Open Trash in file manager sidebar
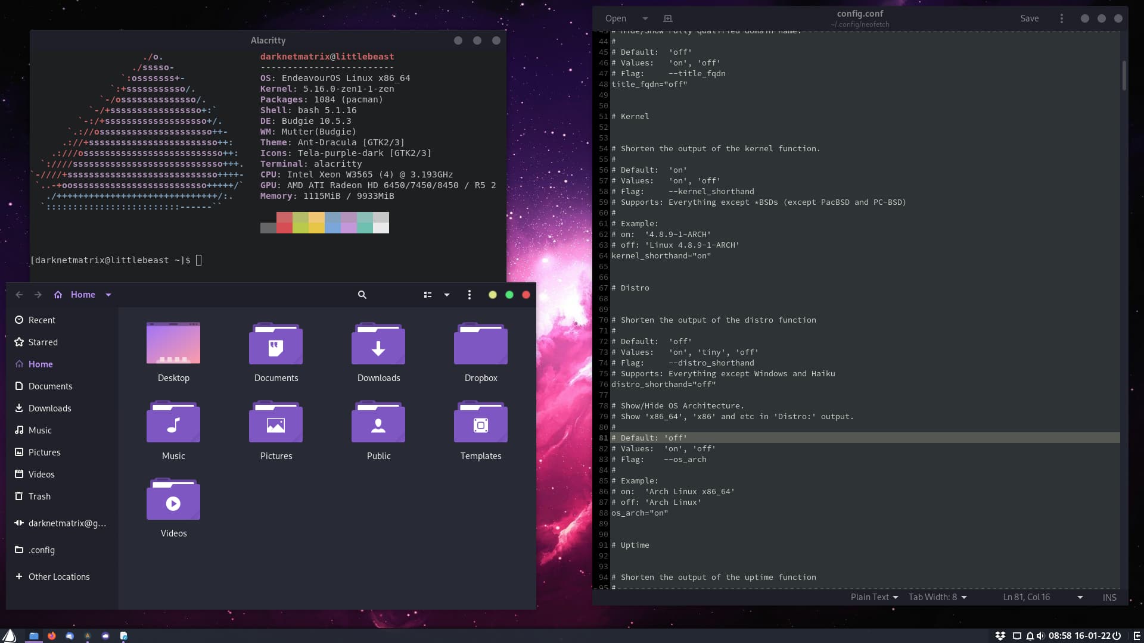 coord(62,497)
